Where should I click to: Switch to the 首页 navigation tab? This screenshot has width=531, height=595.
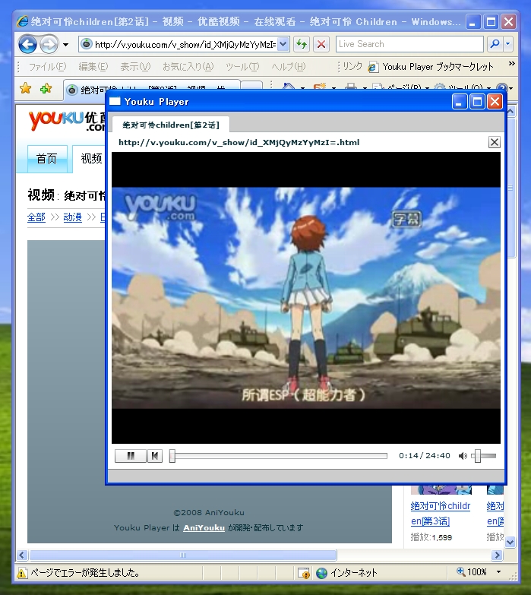point(47,158)
